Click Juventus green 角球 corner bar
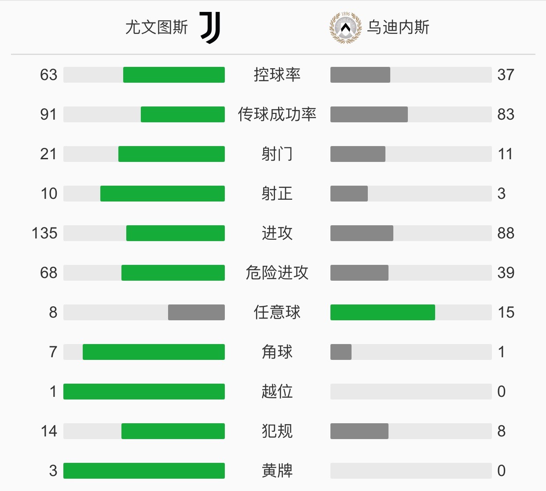This screenshot has height=491, width=546. pos(154,352)
